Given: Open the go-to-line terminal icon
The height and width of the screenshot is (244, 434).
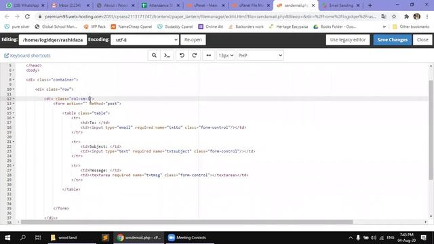Looking at the screenshot, I should coord(167,56).
